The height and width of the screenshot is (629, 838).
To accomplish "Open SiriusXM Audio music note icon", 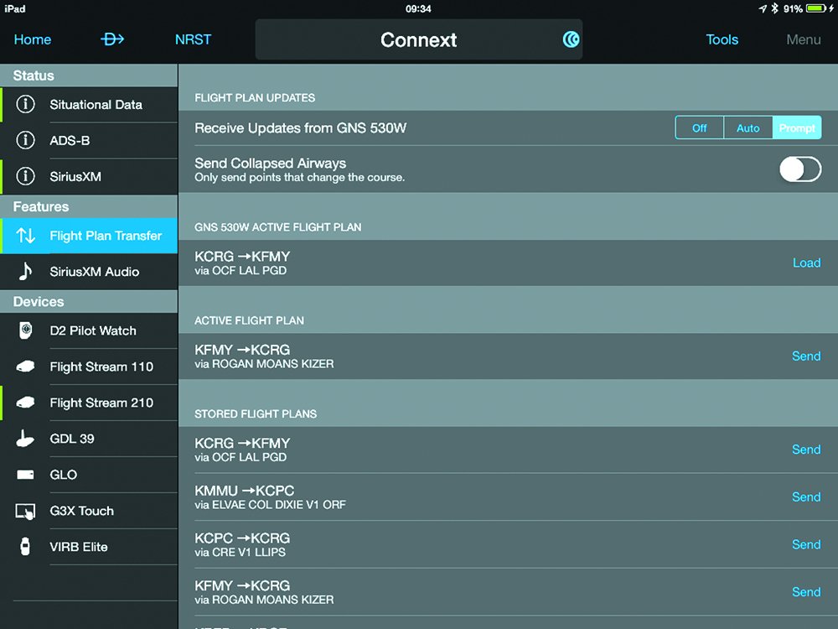I will pyautogui.click(x=26, y=272).
